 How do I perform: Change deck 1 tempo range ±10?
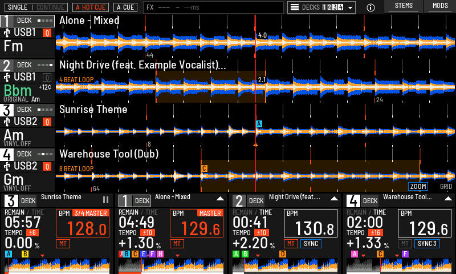[x=148, y=233]
